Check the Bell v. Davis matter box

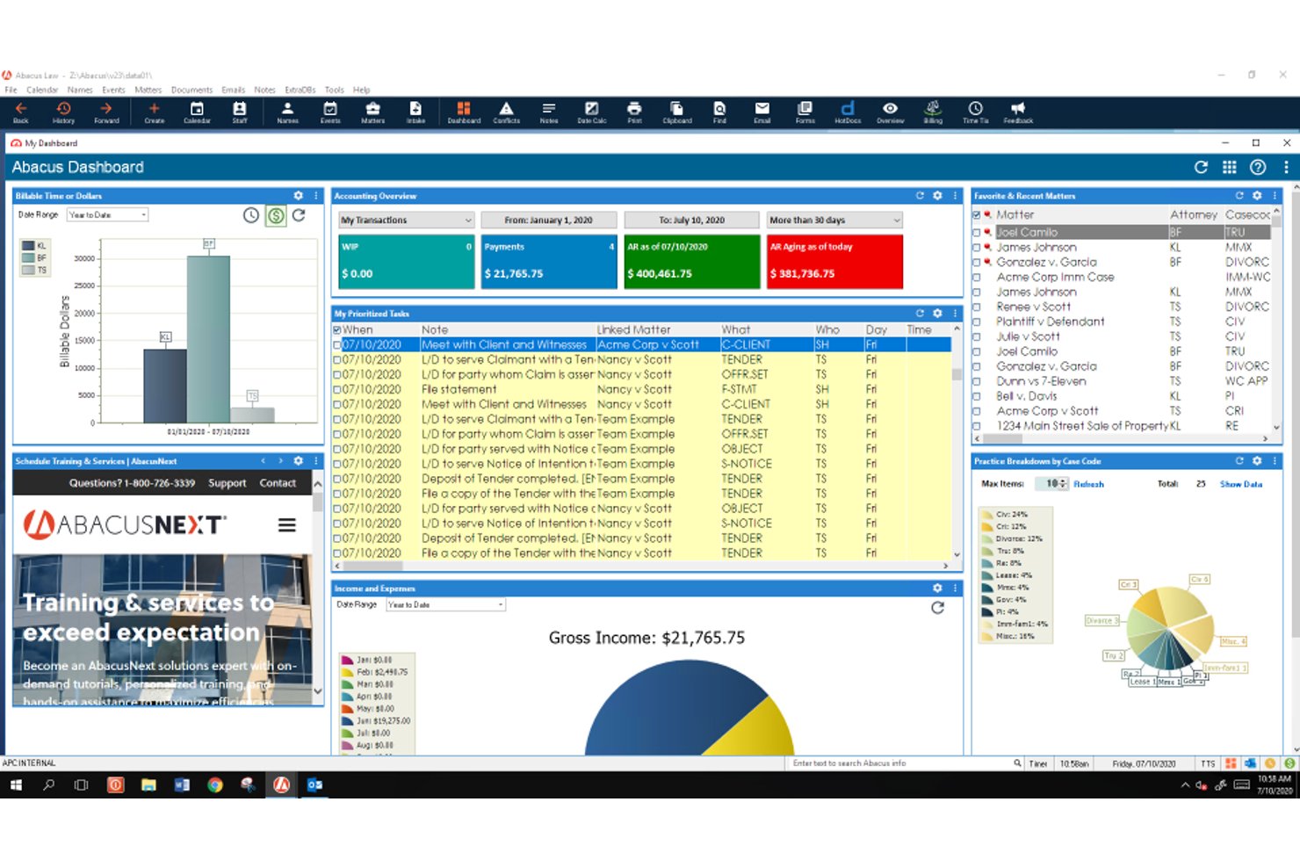pyautogui.click(x=977, y=397)
